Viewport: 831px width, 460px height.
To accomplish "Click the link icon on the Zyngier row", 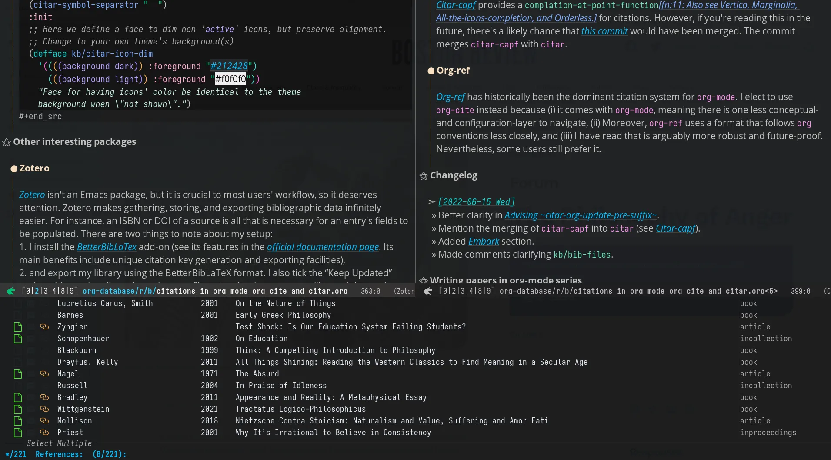I will tap(44, 326).
